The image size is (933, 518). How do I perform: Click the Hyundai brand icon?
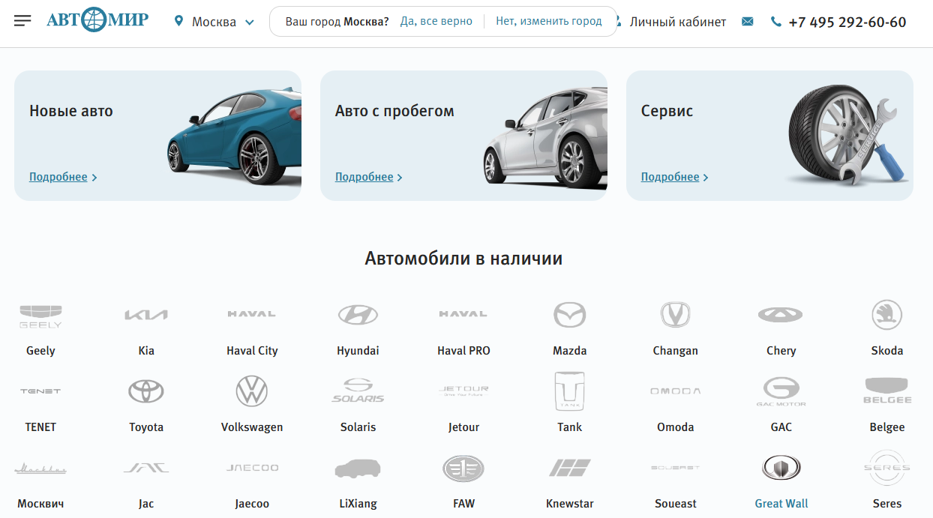pos(358,314)
